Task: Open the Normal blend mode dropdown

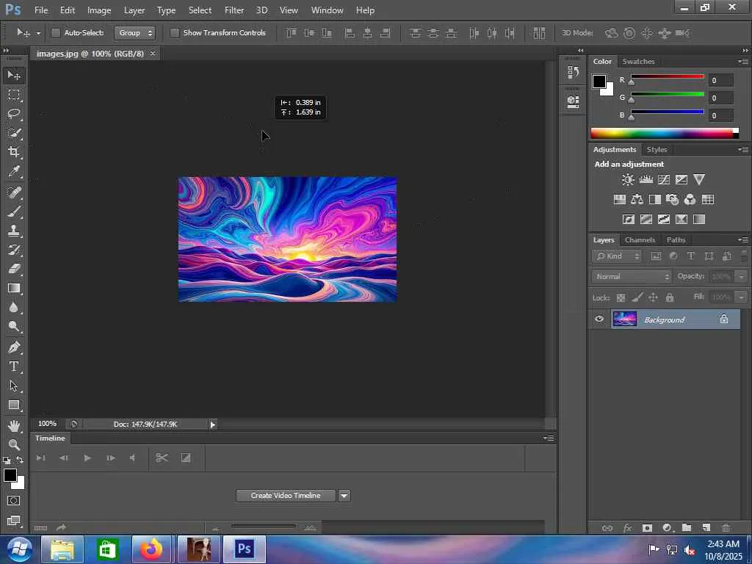Action: coord(632,276)
